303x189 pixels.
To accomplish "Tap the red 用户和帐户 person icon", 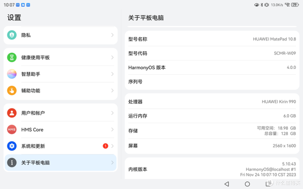I will click(x=12, y=113).
